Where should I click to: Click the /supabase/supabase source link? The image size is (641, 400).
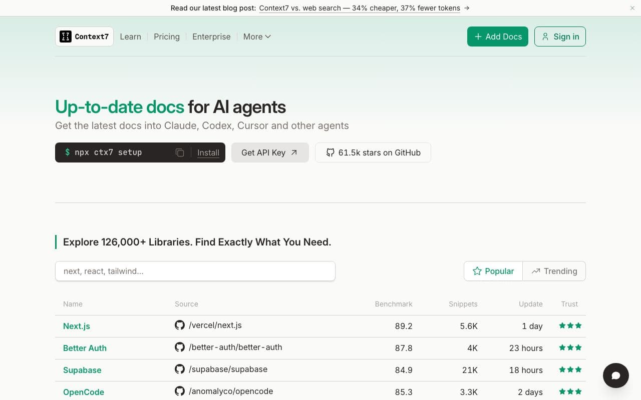(x=228, y=369)
